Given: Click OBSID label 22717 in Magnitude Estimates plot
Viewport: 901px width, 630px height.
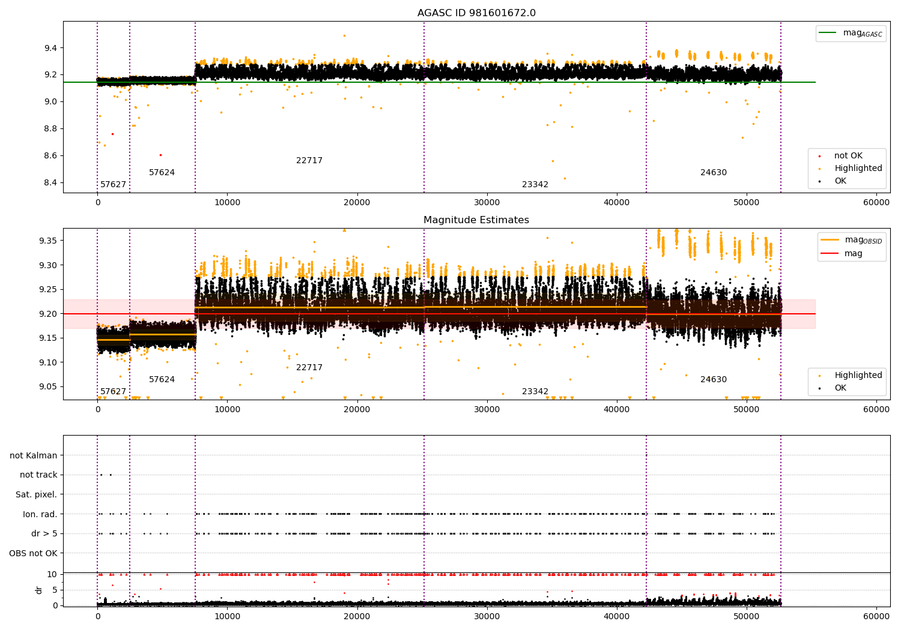Looking at the screenshot, I should [309, 368].
